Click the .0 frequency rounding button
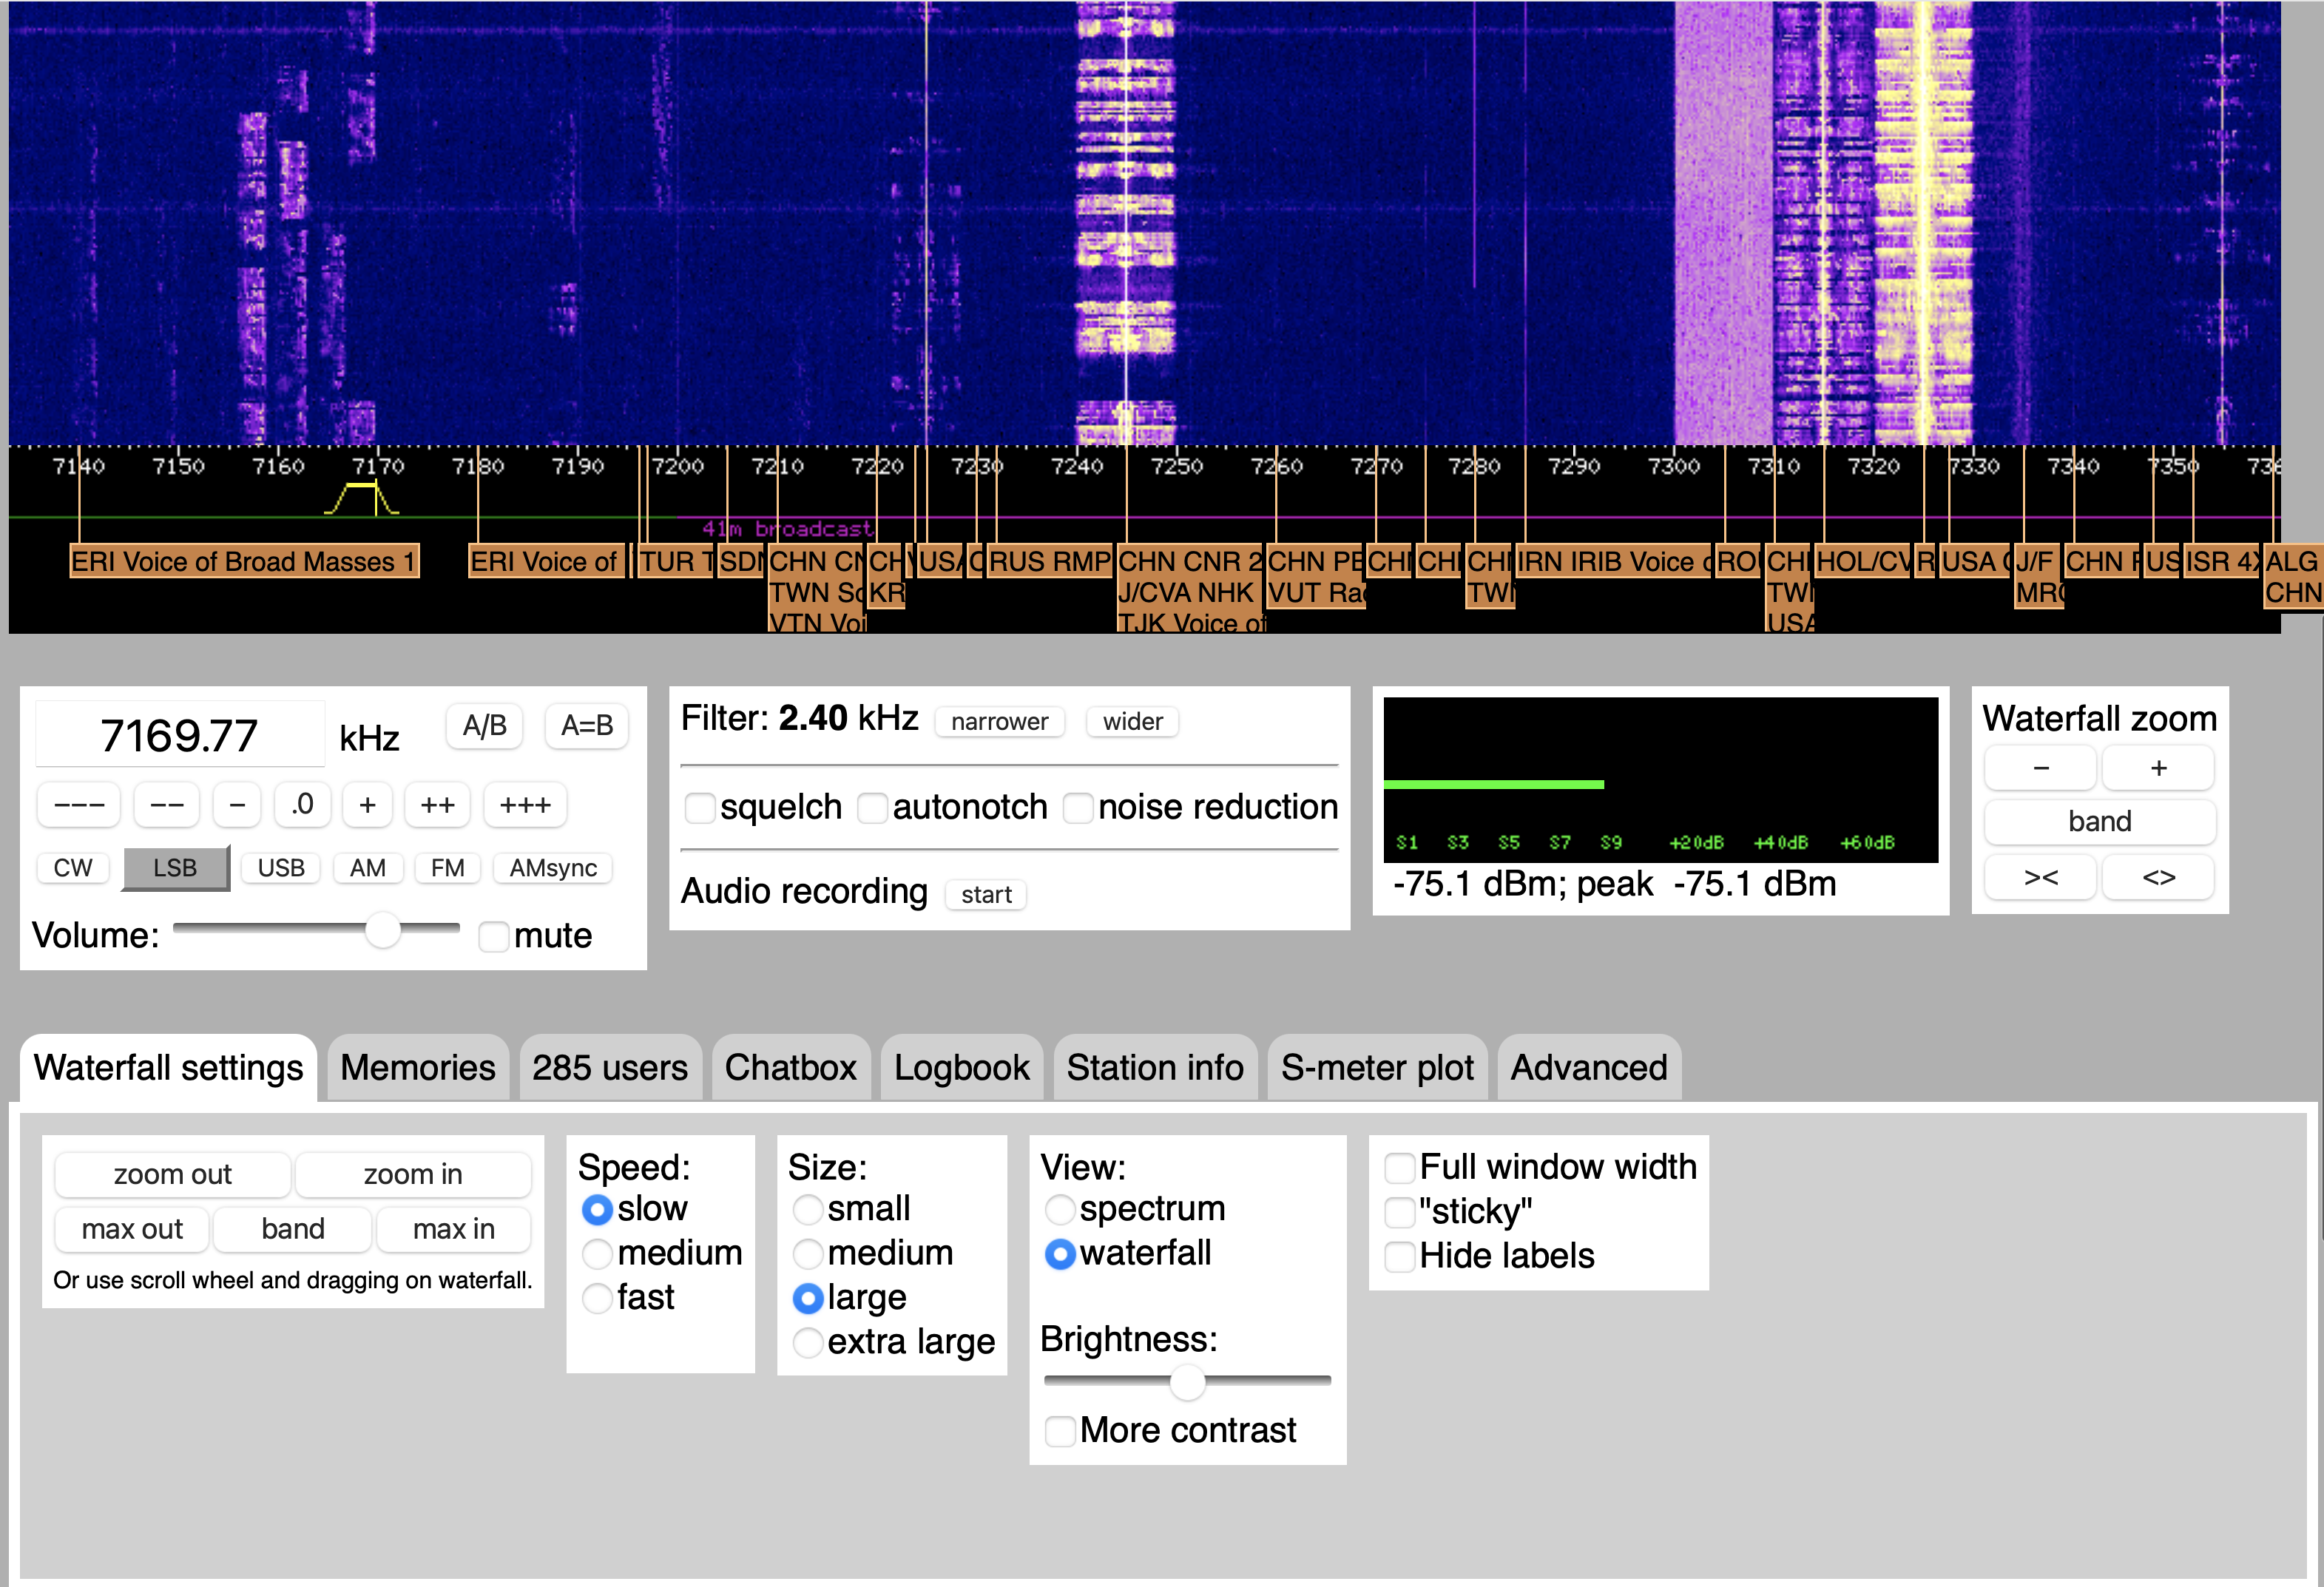The width and height of the screenshot is (2324, 1587). point(302,805)
